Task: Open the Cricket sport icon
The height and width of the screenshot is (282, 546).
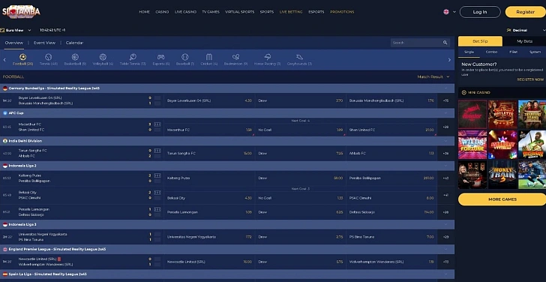Action: [209, 57]
